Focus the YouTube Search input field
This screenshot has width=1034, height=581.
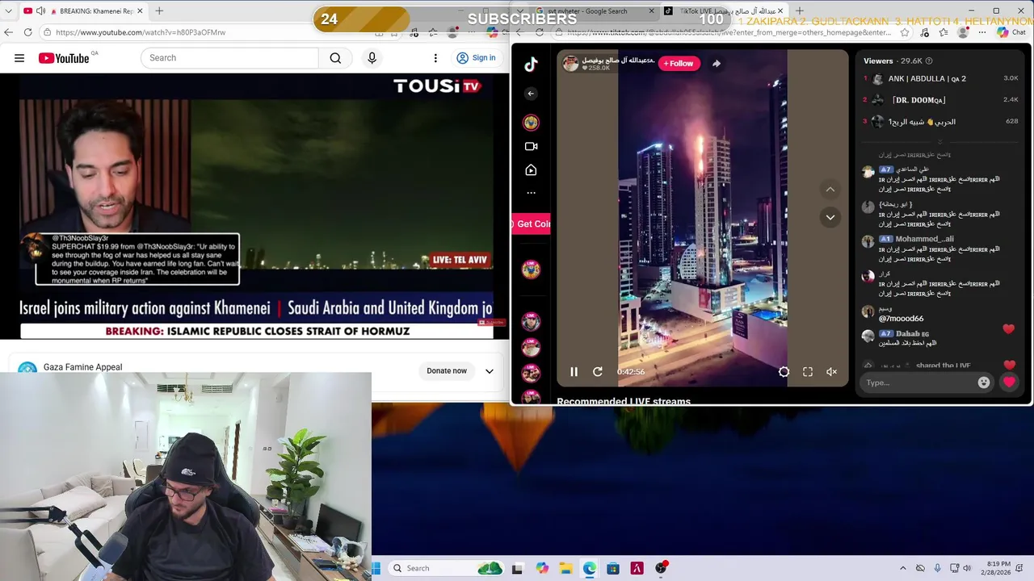tap(230, 58)
